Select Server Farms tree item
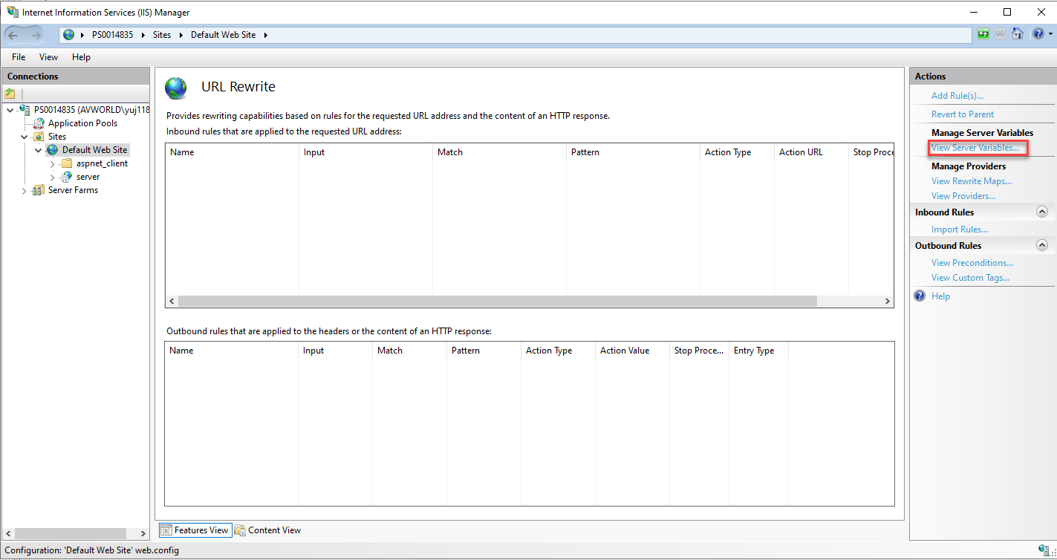The height and width of the screenshot is (560, 1057). 73,190
